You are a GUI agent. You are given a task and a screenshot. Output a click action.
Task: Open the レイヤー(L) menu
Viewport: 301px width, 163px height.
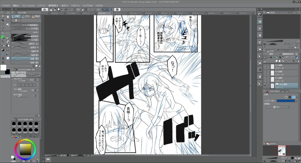coord(41,6)
